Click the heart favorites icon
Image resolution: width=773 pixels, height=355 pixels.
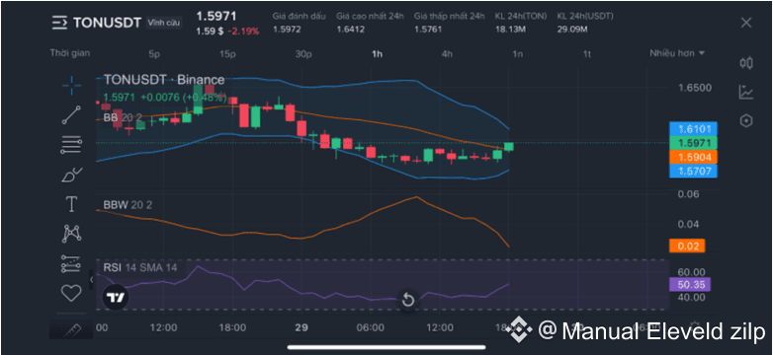pyautogui.click(x=71, y=294)
